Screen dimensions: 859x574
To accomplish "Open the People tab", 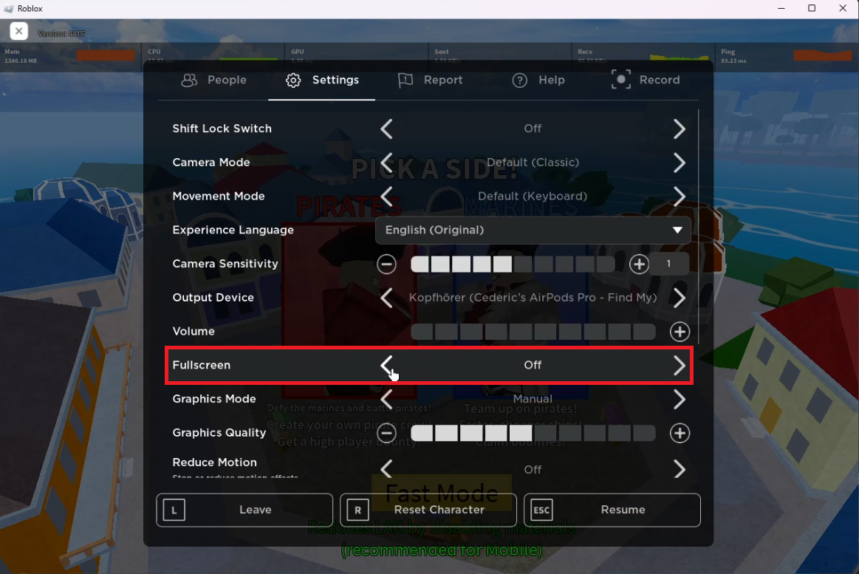I will 214,80.
